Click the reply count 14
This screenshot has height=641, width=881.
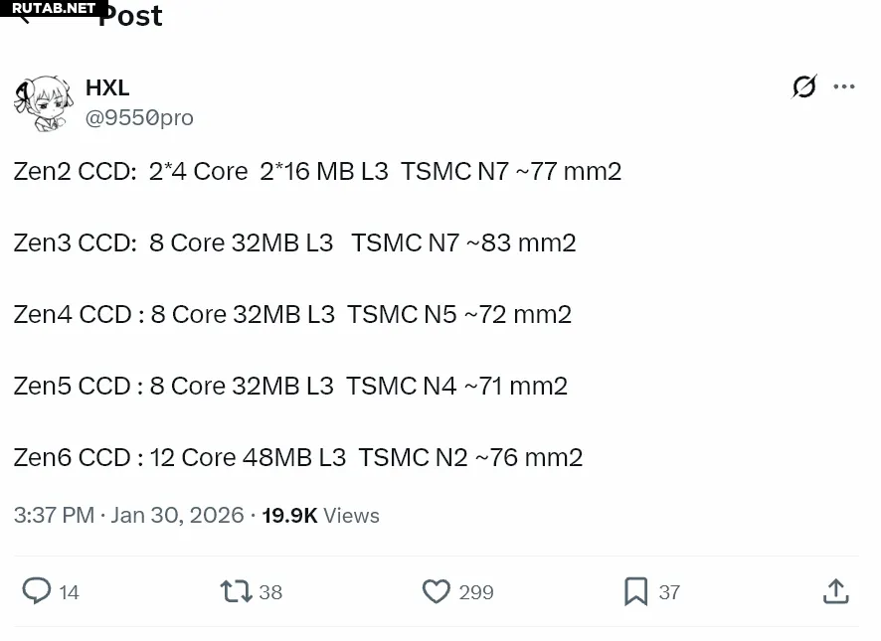[x=69, y=592]
